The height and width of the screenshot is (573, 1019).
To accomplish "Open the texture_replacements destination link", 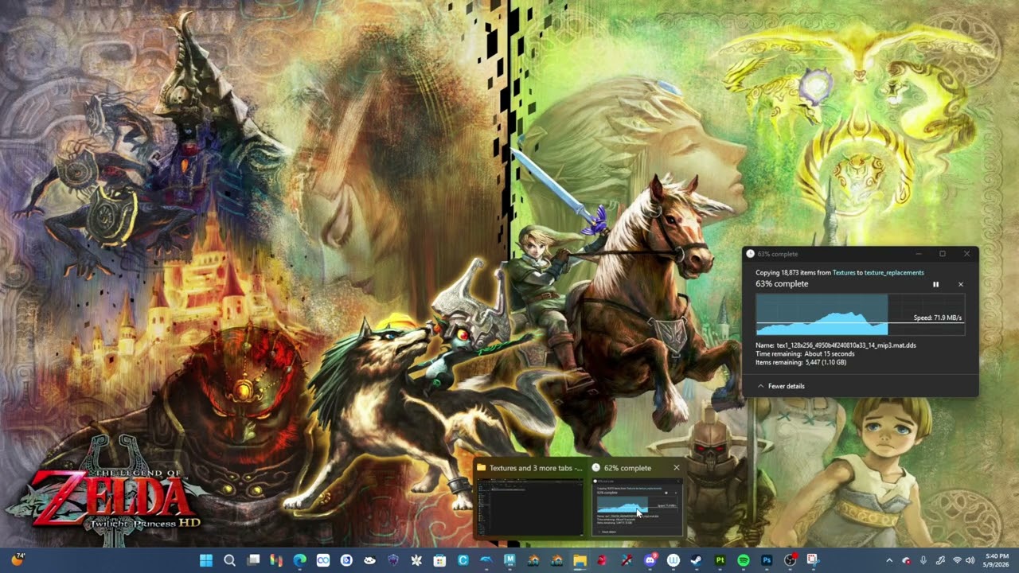I will click(894, 273).
